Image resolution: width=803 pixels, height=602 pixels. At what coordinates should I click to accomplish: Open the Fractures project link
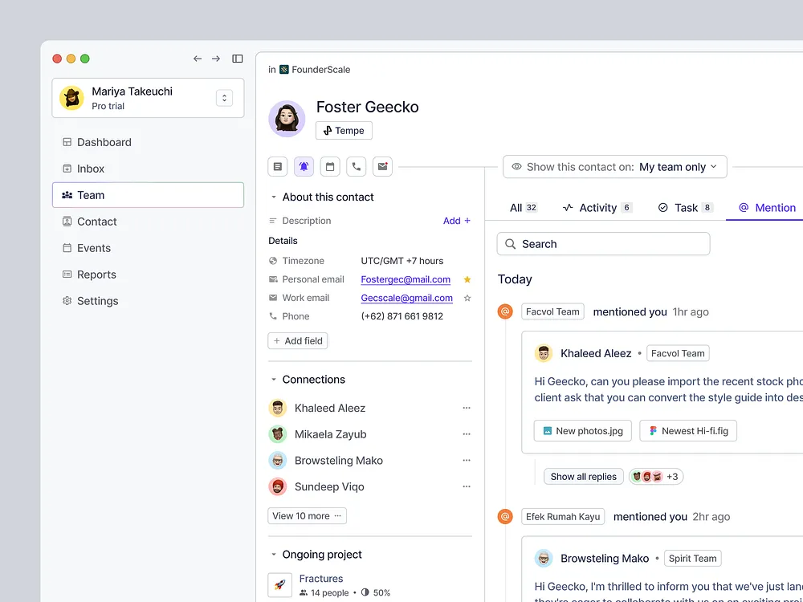321,579
